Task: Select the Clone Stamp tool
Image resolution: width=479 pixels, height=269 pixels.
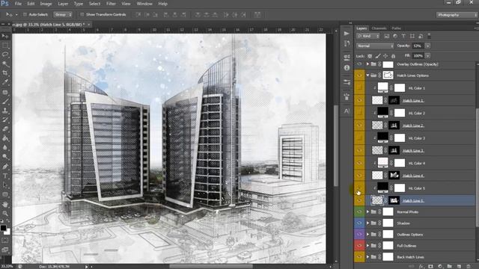Action: [5, 111]
